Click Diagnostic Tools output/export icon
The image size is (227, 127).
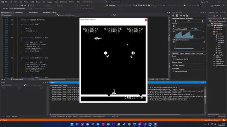coord(177,16)
